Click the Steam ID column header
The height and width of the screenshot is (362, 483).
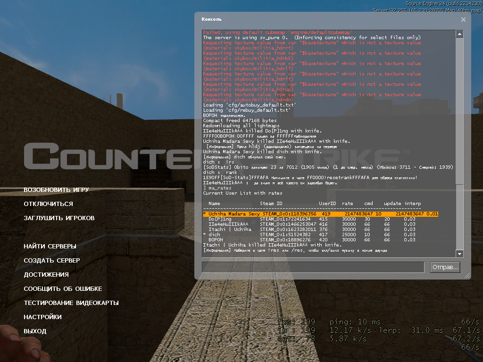tap(271, 204)
